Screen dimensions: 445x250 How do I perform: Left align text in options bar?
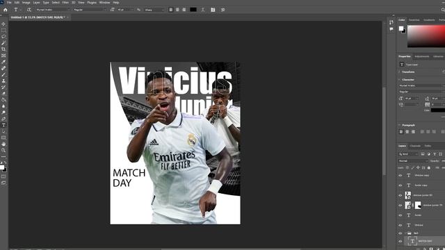point(171,10)
